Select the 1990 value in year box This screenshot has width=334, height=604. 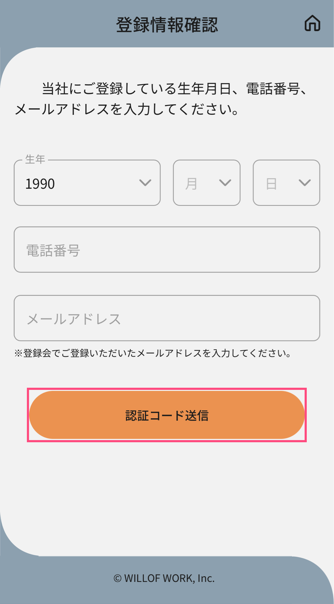(x=40, y=184)
